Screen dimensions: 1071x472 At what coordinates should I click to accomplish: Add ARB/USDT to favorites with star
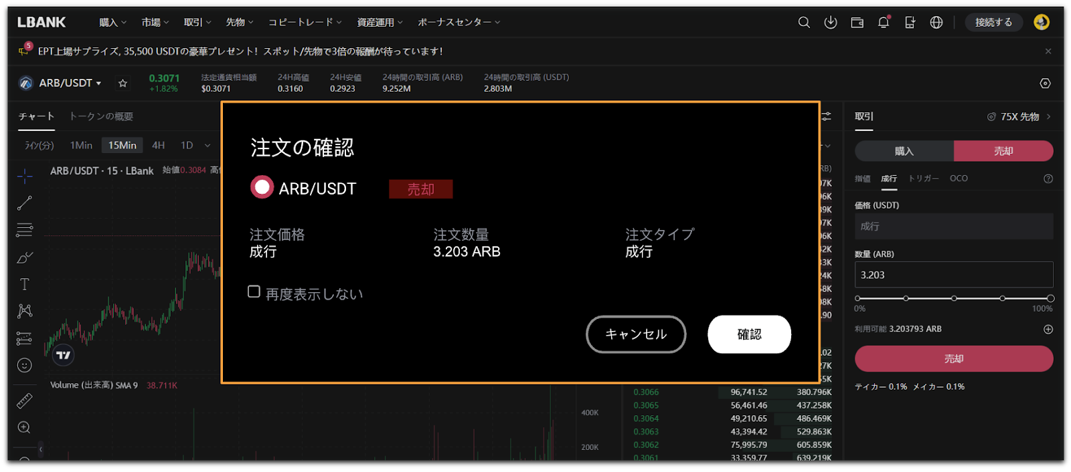click(122, 84)
